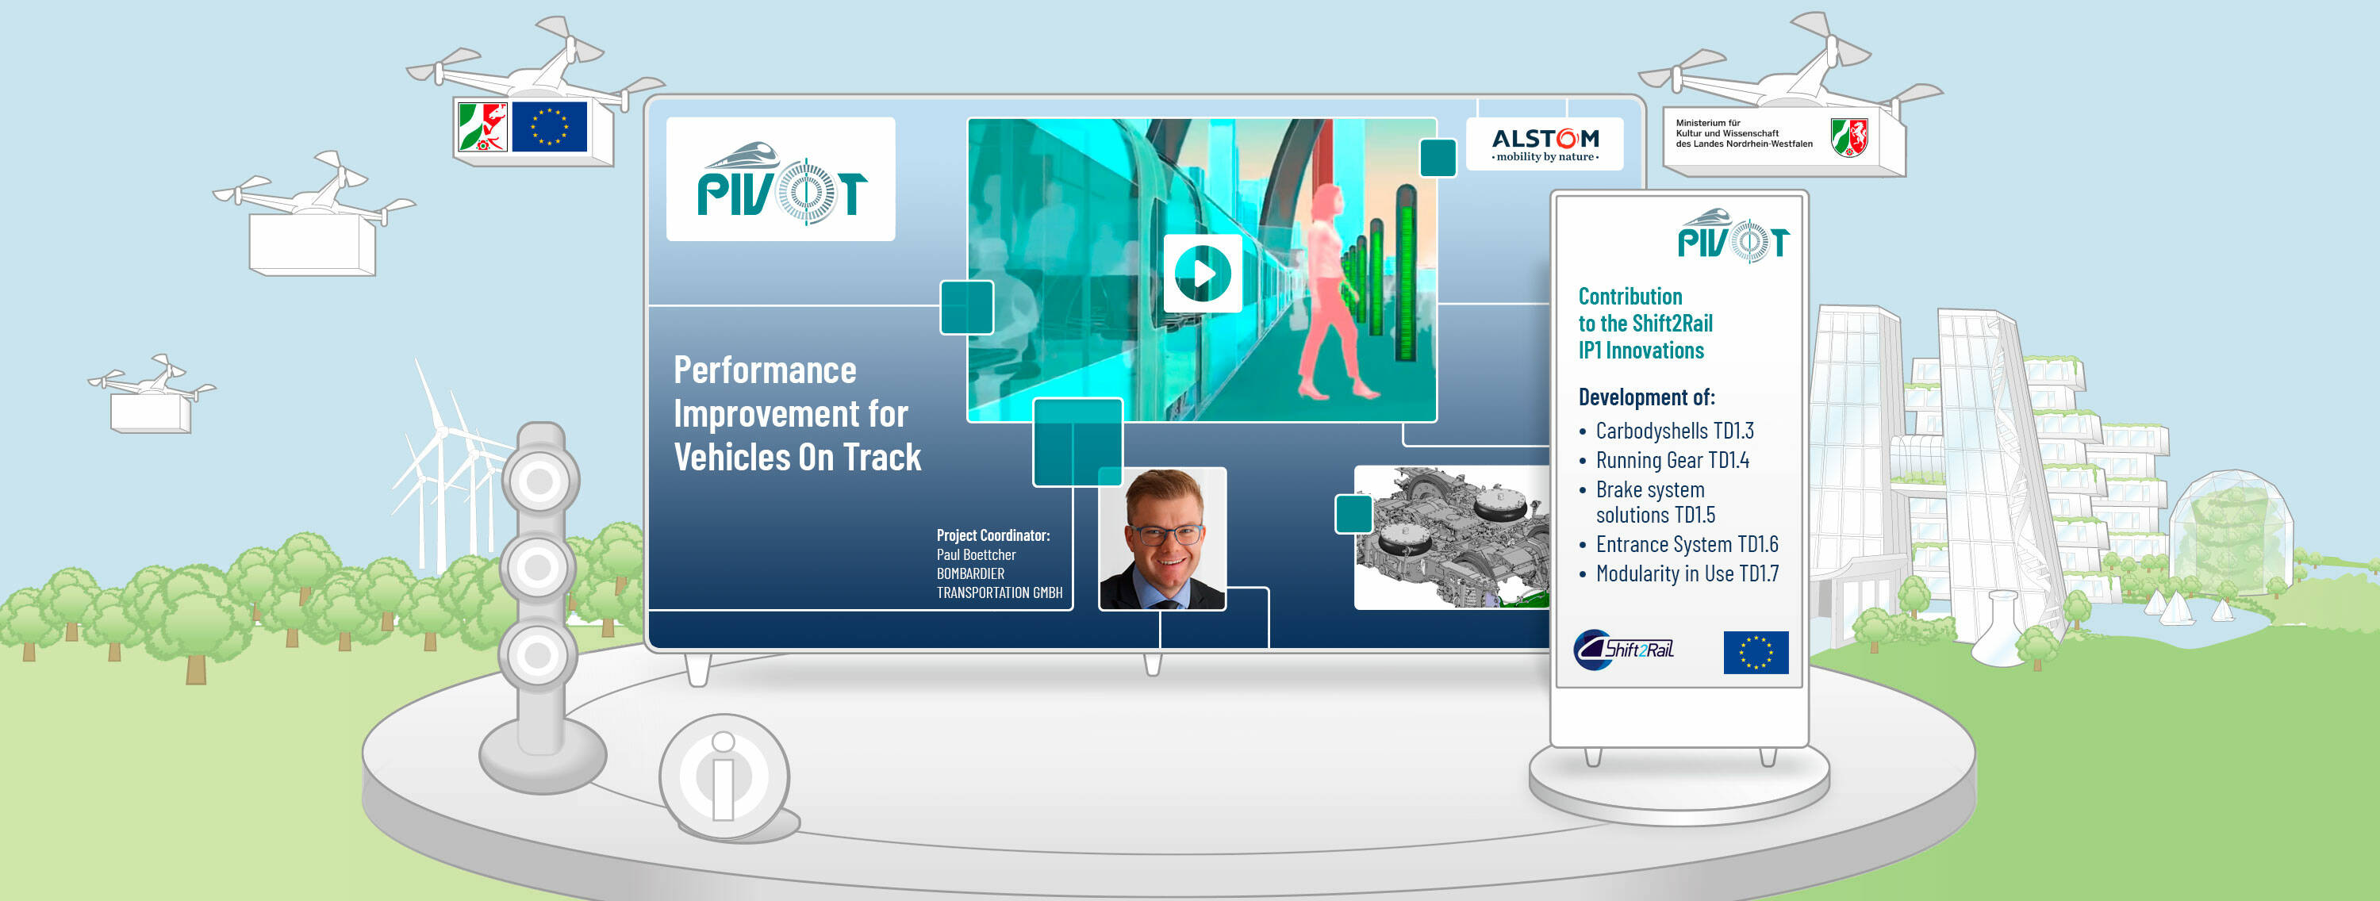Viewport: 2380px width, 901px height.
Task: Click the top light of the signal post
Action: click(x=539, y=481)
